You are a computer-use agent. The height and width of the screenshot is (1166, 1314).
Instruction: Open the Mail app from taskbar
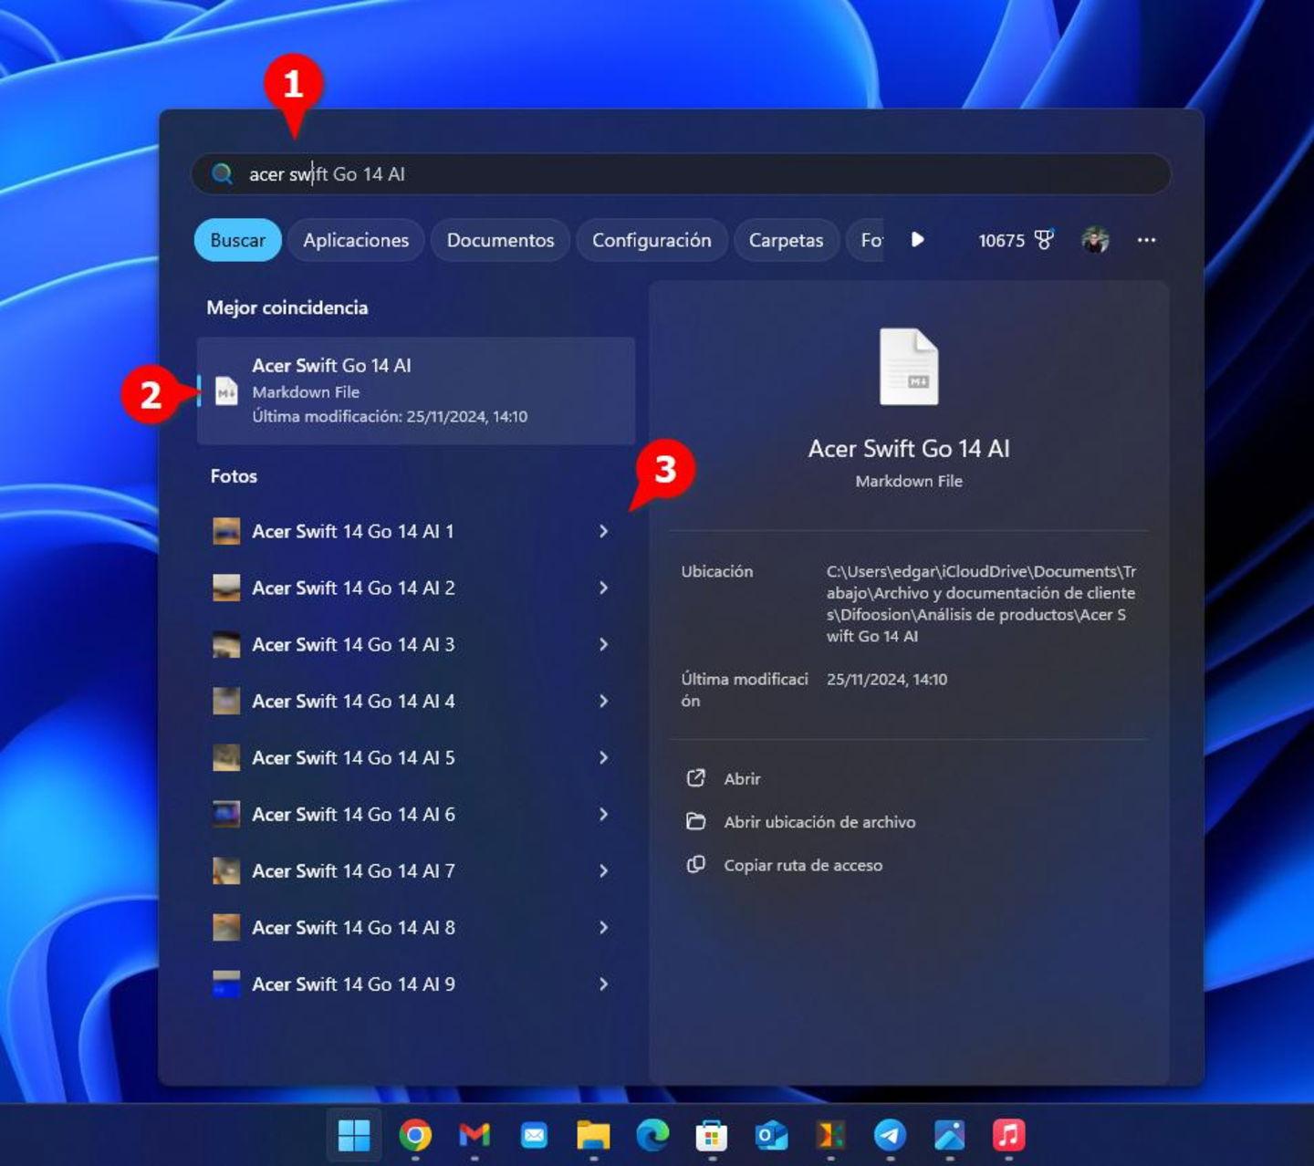click(534, 1135)
